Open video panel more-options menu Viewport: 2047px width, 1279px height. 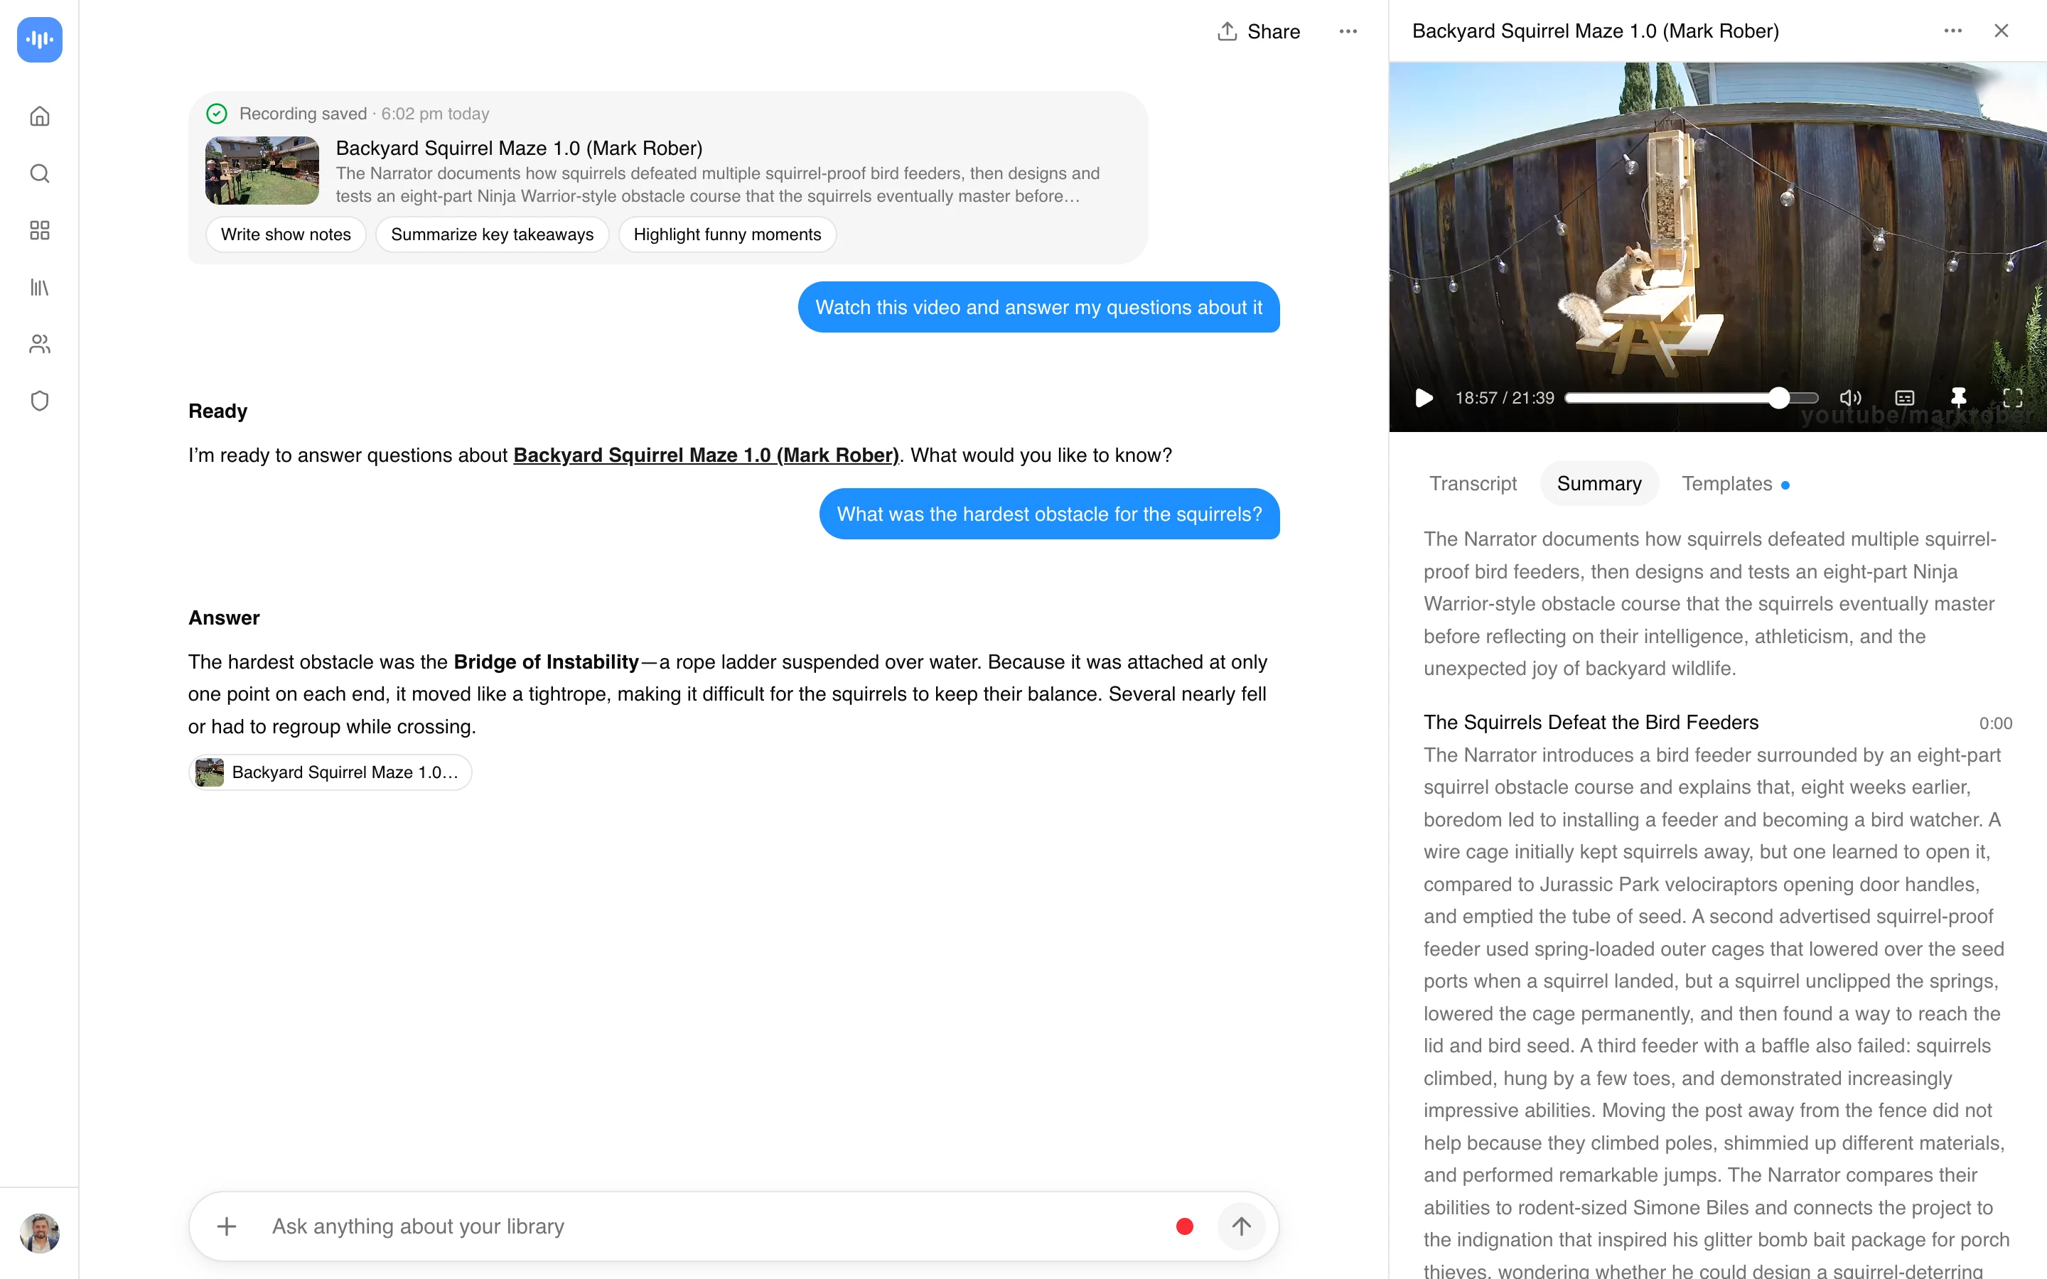1953,31
